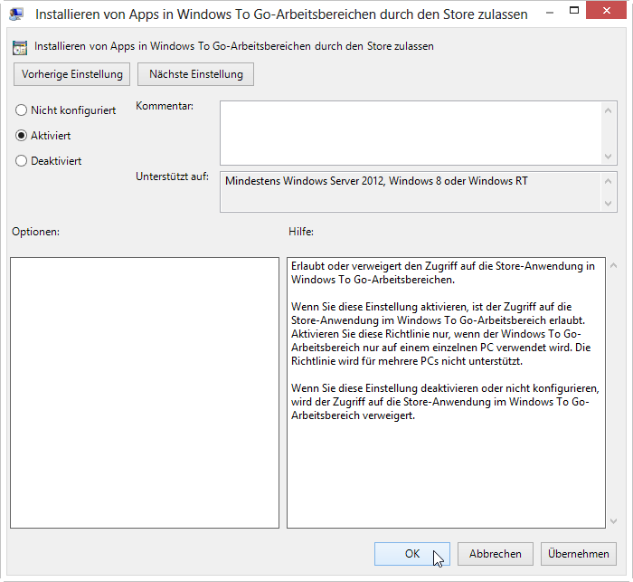Click the Unterstützt auf scroll-down arrow
Screen dimensions: 633x582
pyautogui.click(x=609, y=204)
